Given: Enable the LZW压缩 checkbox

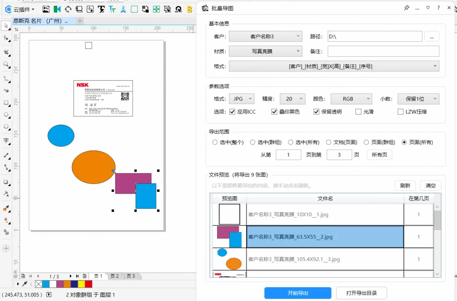Looking at the screenshot, I should (400, 112).
